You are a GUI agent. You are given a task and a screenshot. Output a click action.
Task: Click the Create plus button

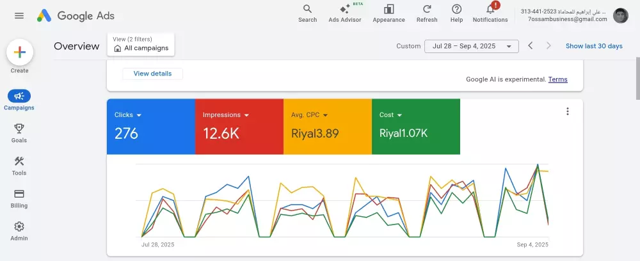(x=20, y=52)
